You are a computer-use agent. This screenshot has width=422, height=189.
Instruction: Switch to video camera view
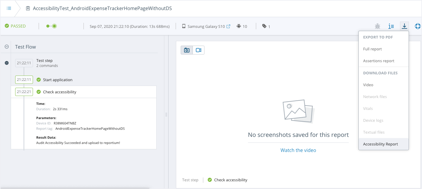click(x=199, y=50)
